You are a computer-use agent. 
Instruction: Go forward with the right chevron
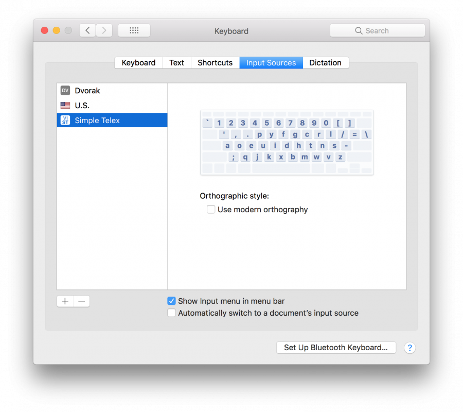click(x=104, y=30)
